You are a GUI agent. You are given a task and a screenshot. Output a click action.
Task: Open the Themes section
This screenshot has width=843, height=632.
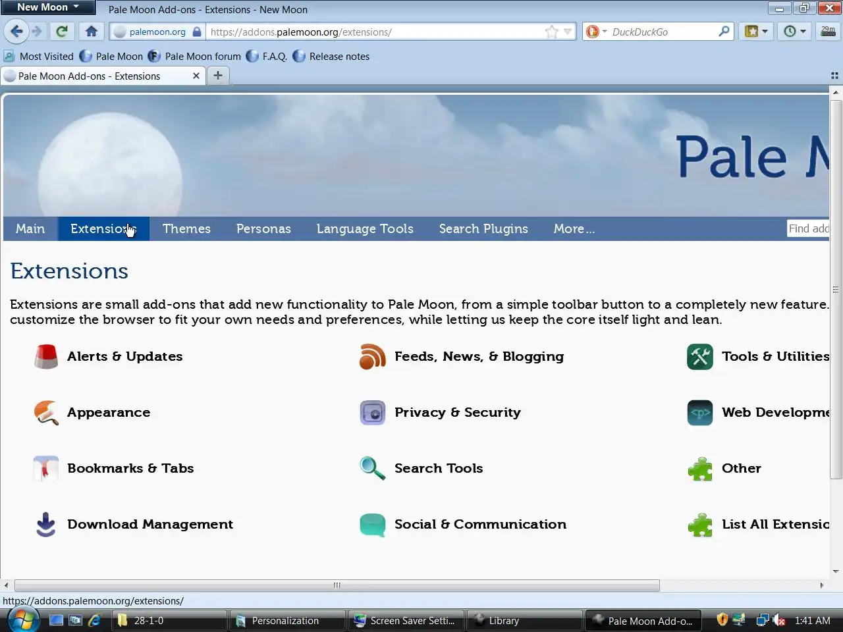click(x=186, y=228)
